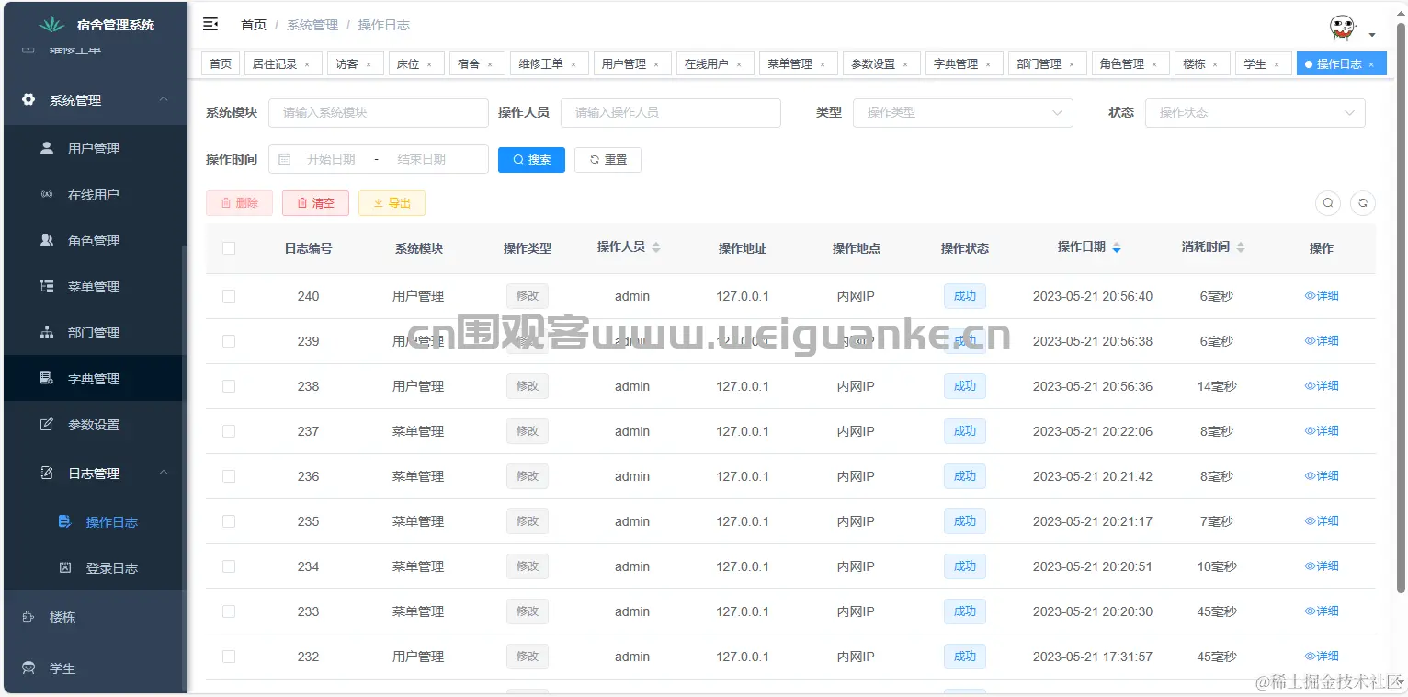The image size is (1408, 697).
Task: Select the checkbox for log 238
Action: [229, 386]
